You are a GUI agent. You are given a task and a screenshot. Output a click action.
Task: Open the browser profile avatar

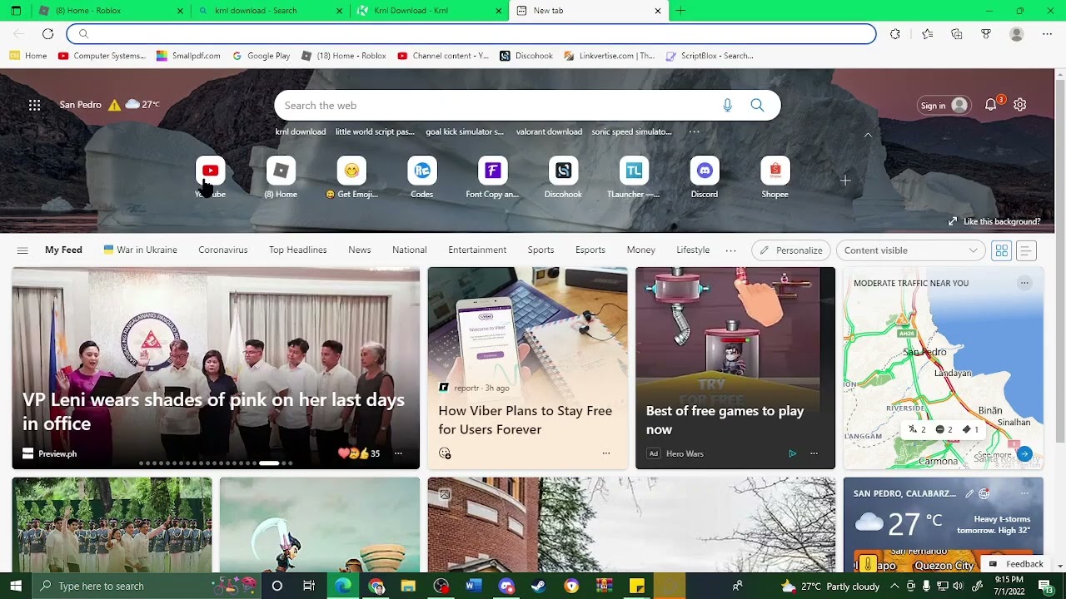pyautogui.click(x=1016, y=33)
